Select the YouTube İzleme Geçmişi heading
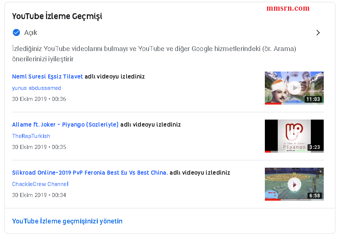This screenshot has width=341, height=237. coord(57,16)
